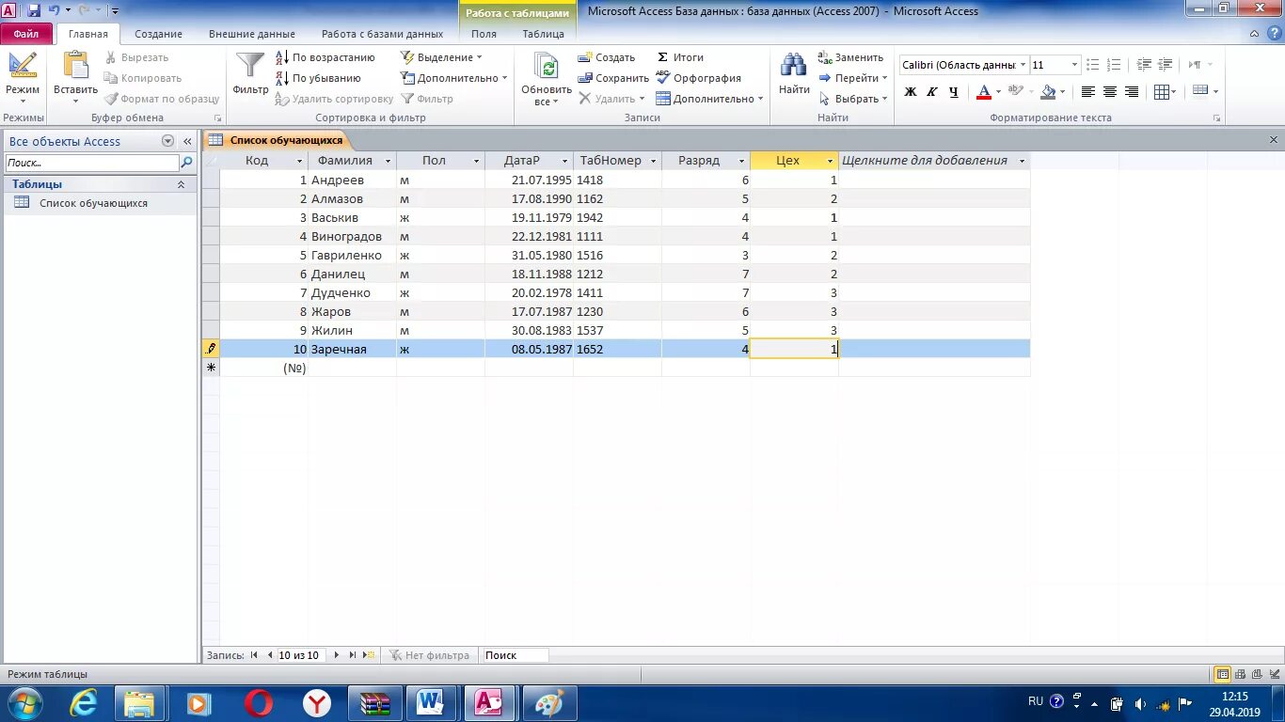Open Цех column header dropdown arrow
The width and height of the screenshot is (1285, 722).
(830, 161)
